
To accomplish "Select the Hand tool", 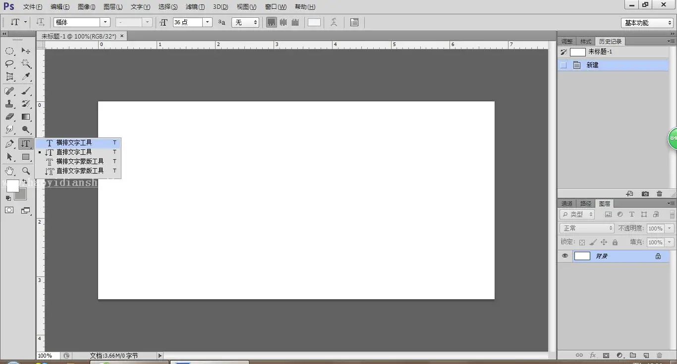I will (9, 171).
